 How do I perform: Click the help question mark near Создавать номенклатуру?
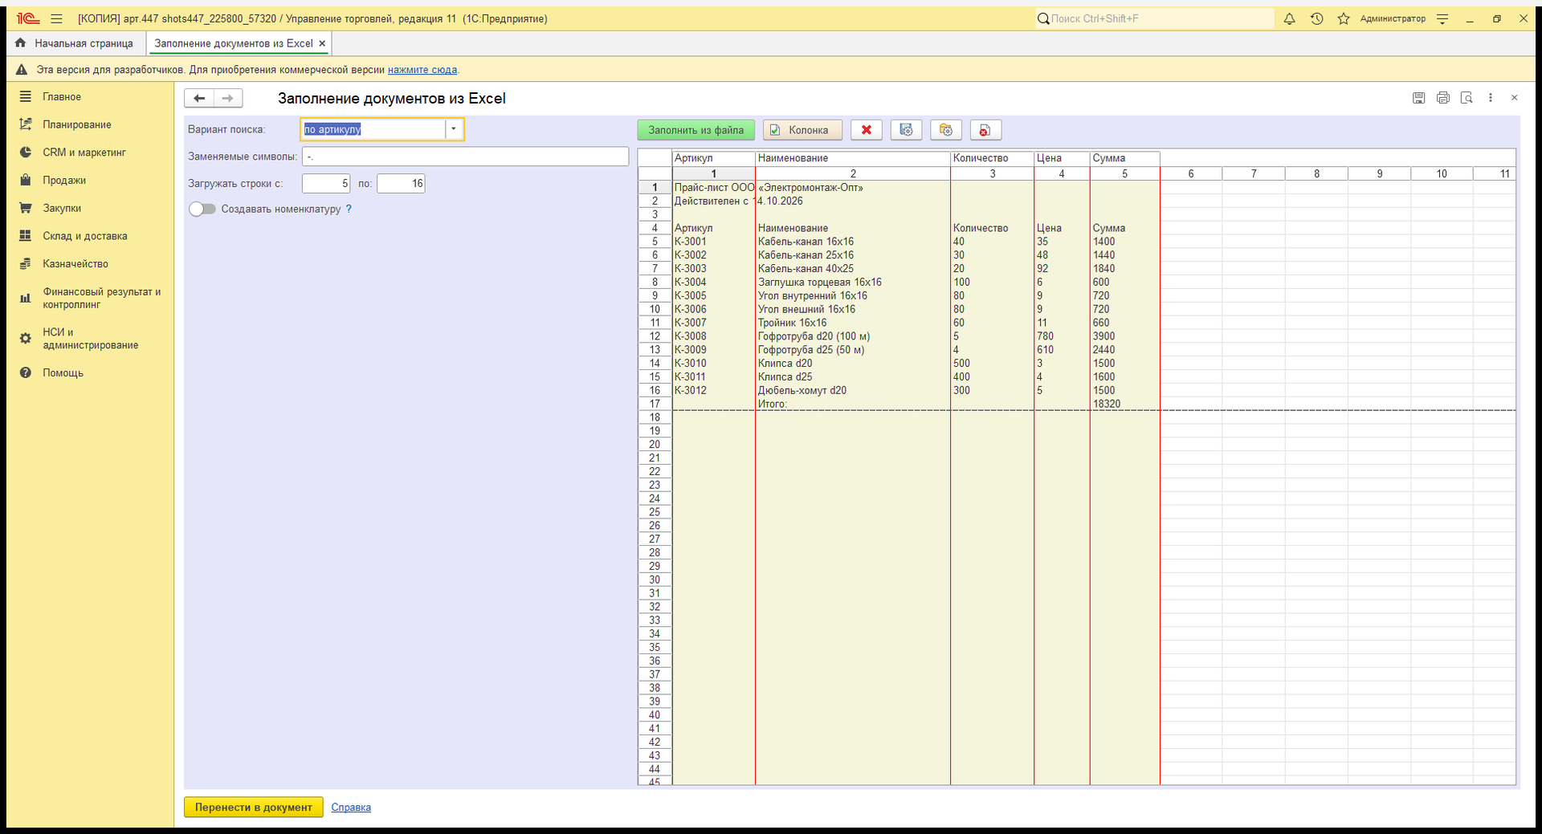349,209
